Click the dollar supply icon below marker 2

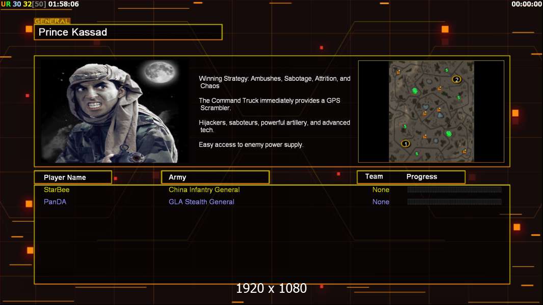tap(458, 98)
